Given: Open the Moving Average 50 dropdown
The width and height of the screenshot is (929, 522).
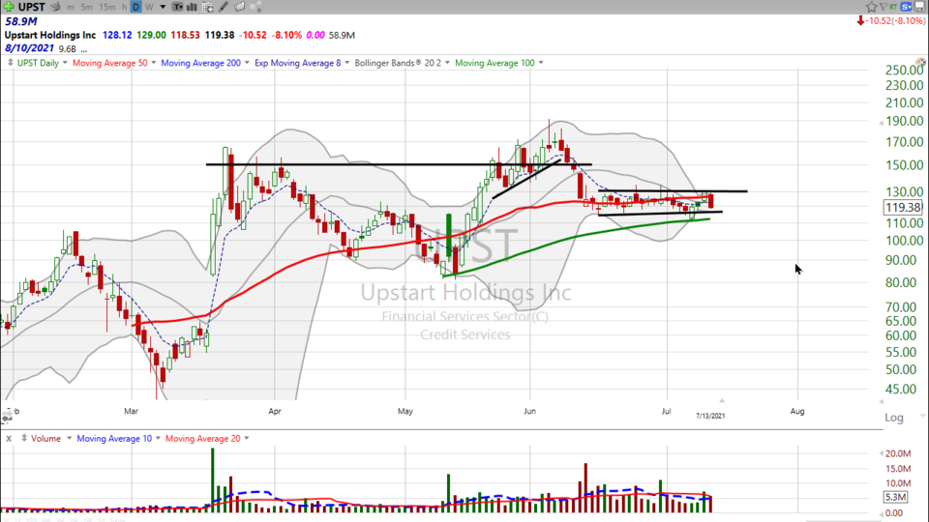Looking at the screenshot, I should click(154, 63).
